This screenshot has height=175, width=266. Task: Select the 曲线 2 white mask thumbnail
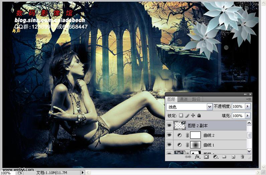(196, 135)
